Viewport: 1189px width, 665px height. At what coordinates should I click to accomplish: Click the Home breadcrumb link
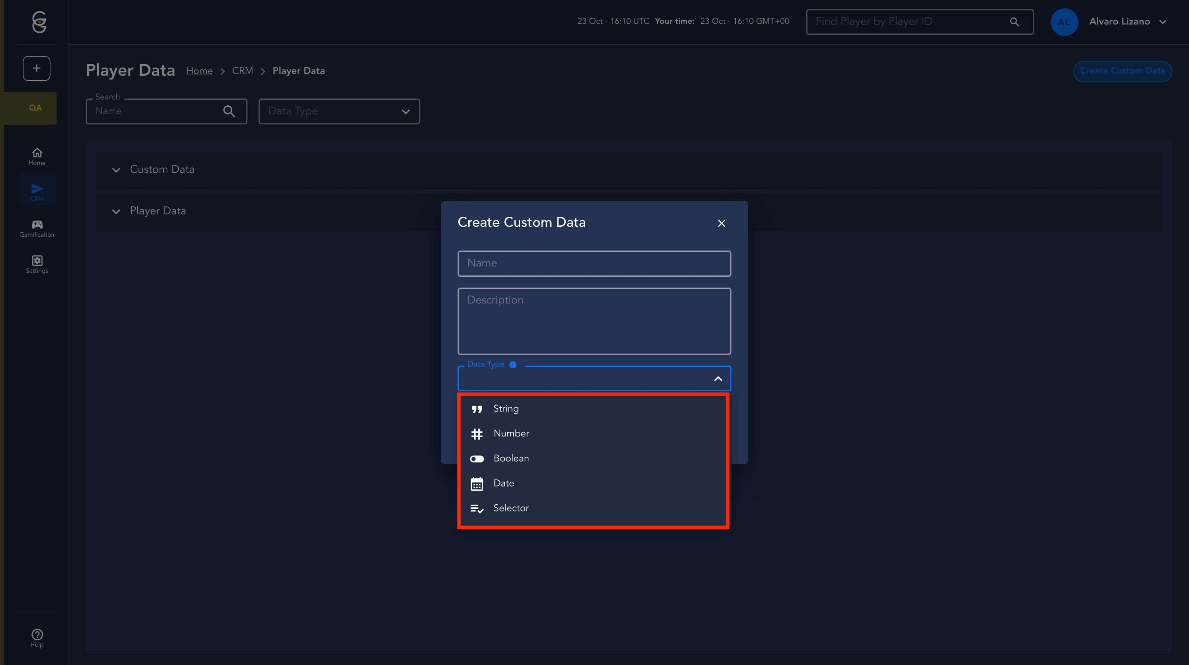point(199,71)
